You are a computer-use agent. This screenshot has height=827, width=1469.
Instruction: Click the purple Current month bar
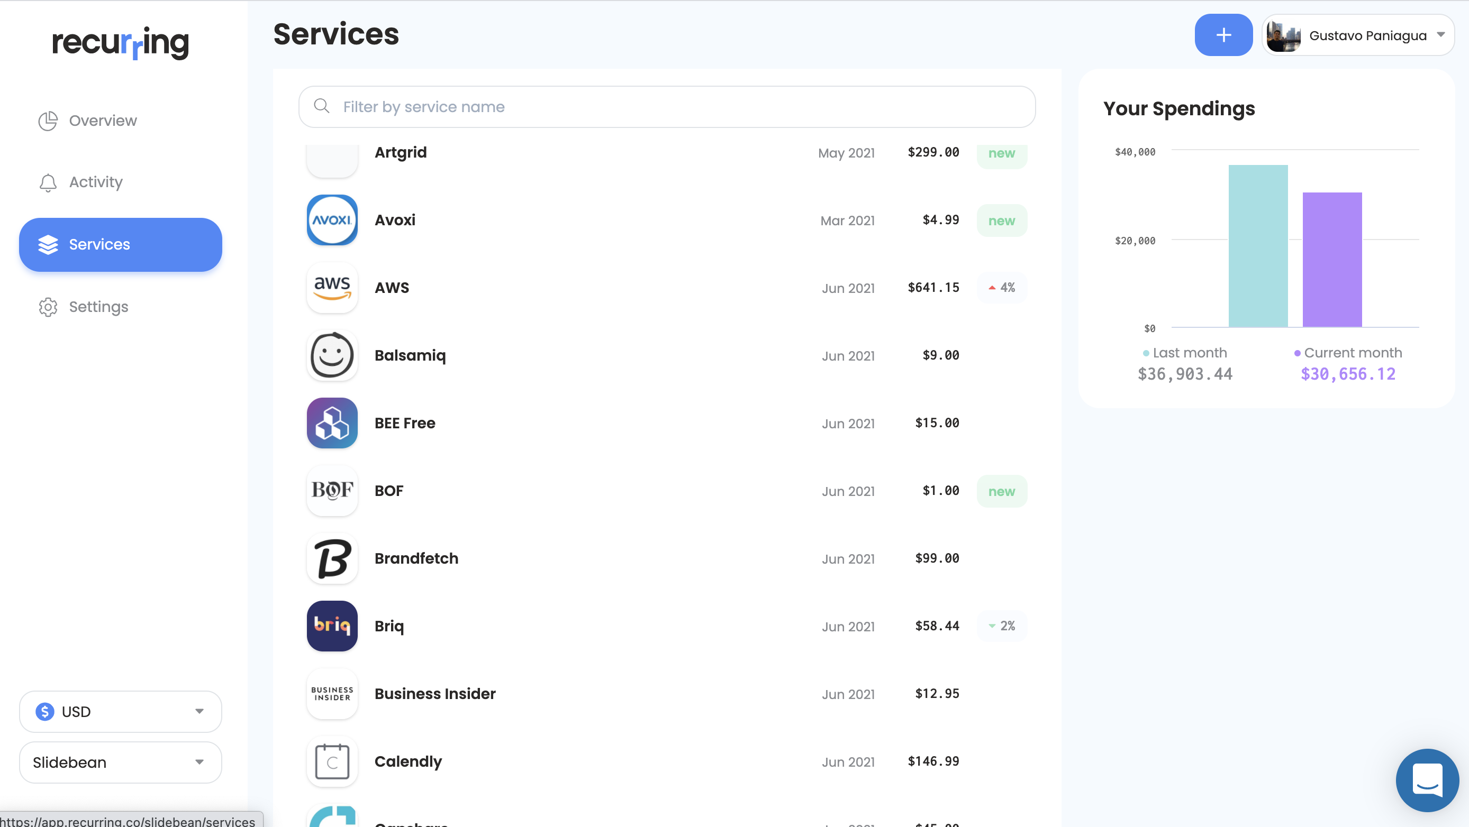point(1331,260)
